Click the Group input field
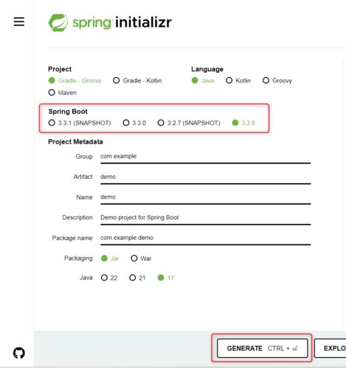346x368 pixels. [x=206, y=157]
